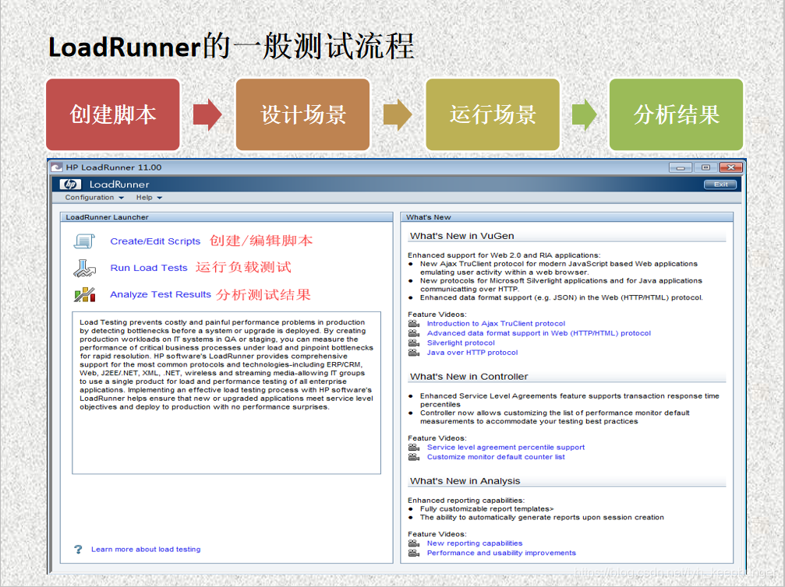
Task: Click the Exit button
Action: click(x=720, y=185)
